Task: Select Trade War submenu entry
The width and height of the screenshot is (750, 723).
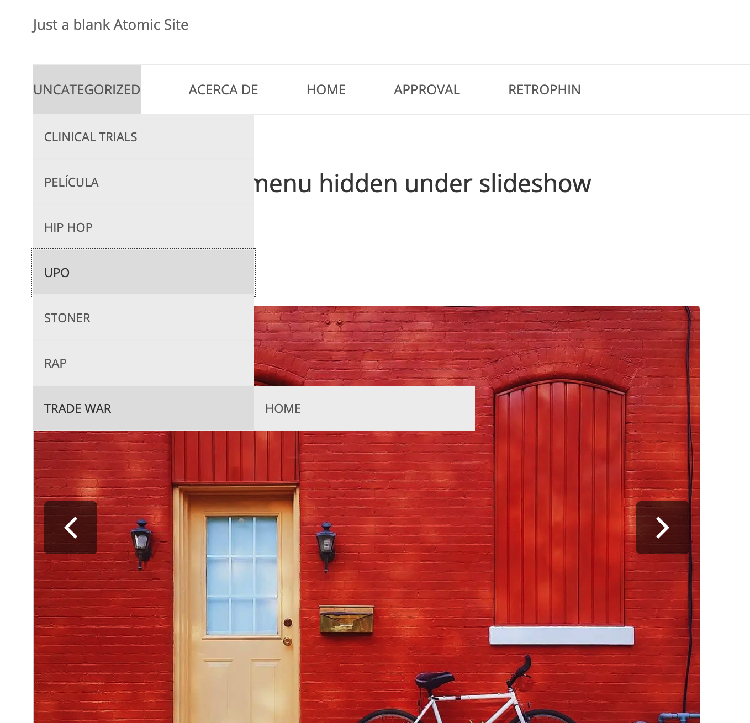Action: (x=144, y=408)
